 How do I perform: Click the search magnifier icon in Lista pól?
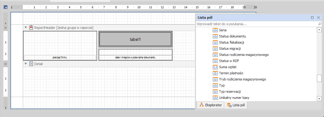320,24
